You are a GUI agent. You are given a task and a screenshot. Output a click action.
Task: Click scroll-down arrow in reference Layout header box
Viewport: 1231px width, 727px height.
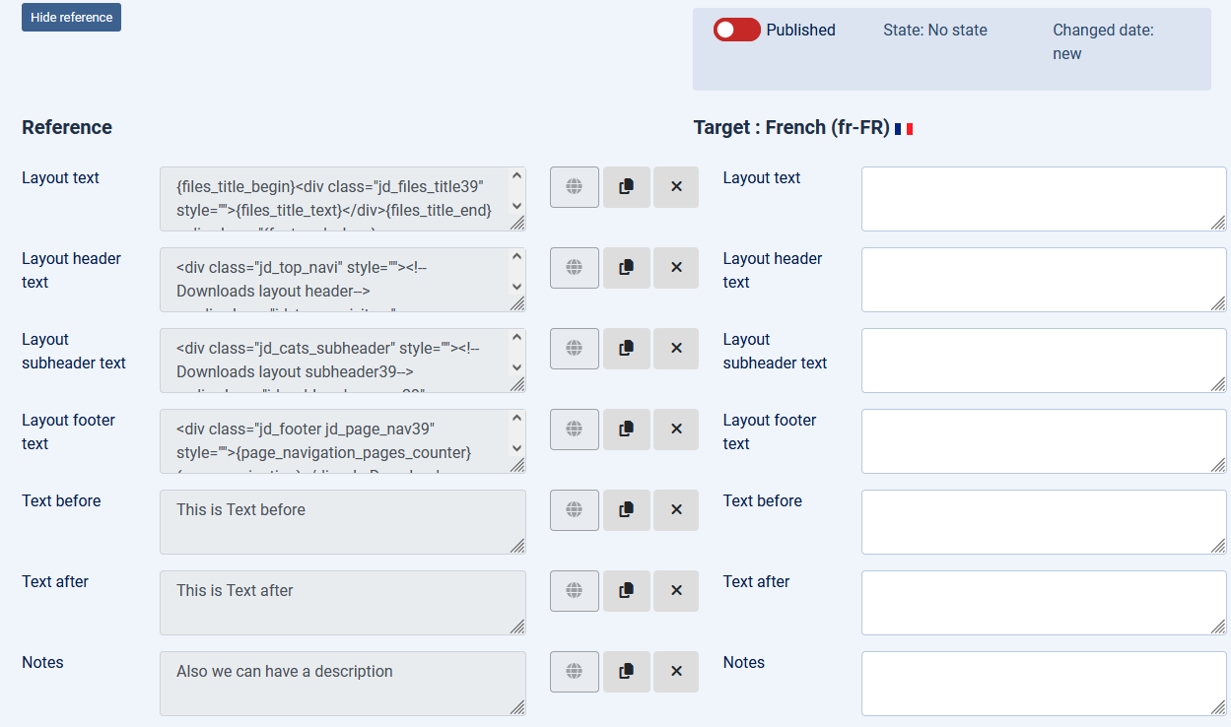[x=517, y=287]
